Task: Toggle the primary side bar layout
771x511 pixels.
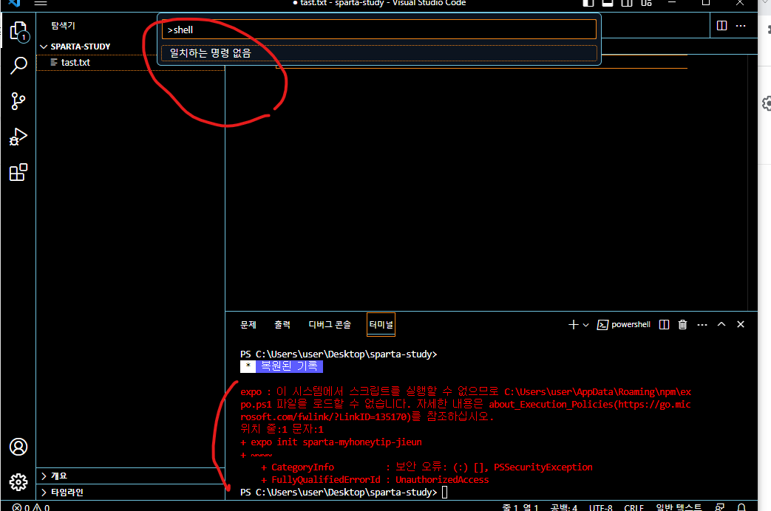Action: coord(588,2)
